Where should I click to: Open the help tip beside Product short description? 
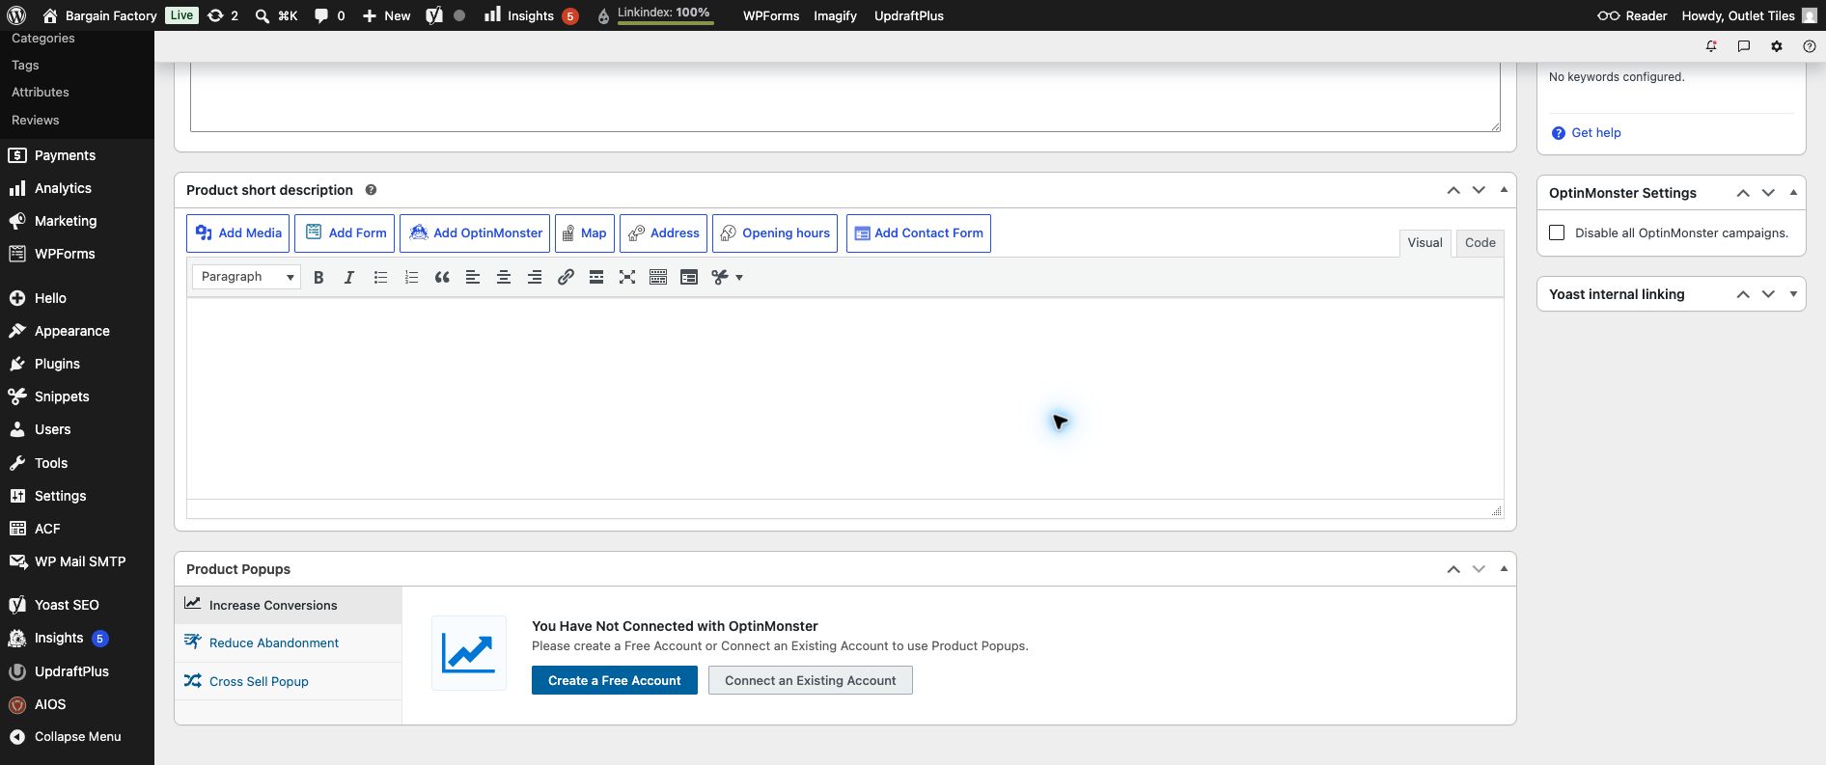[371, 190]
